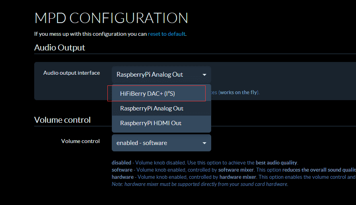
Task: Click the bold "best audio quality" phrase
Action: (276, 162)
